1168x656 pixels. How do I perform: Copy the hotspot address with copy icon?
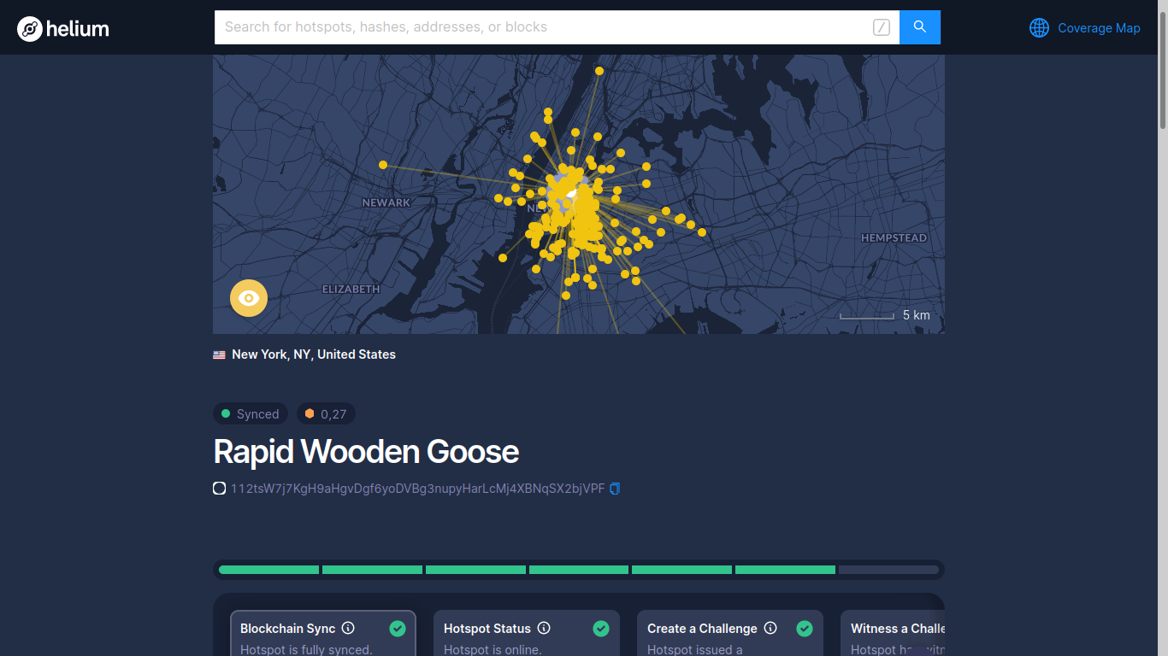click(x=615, y=489)
